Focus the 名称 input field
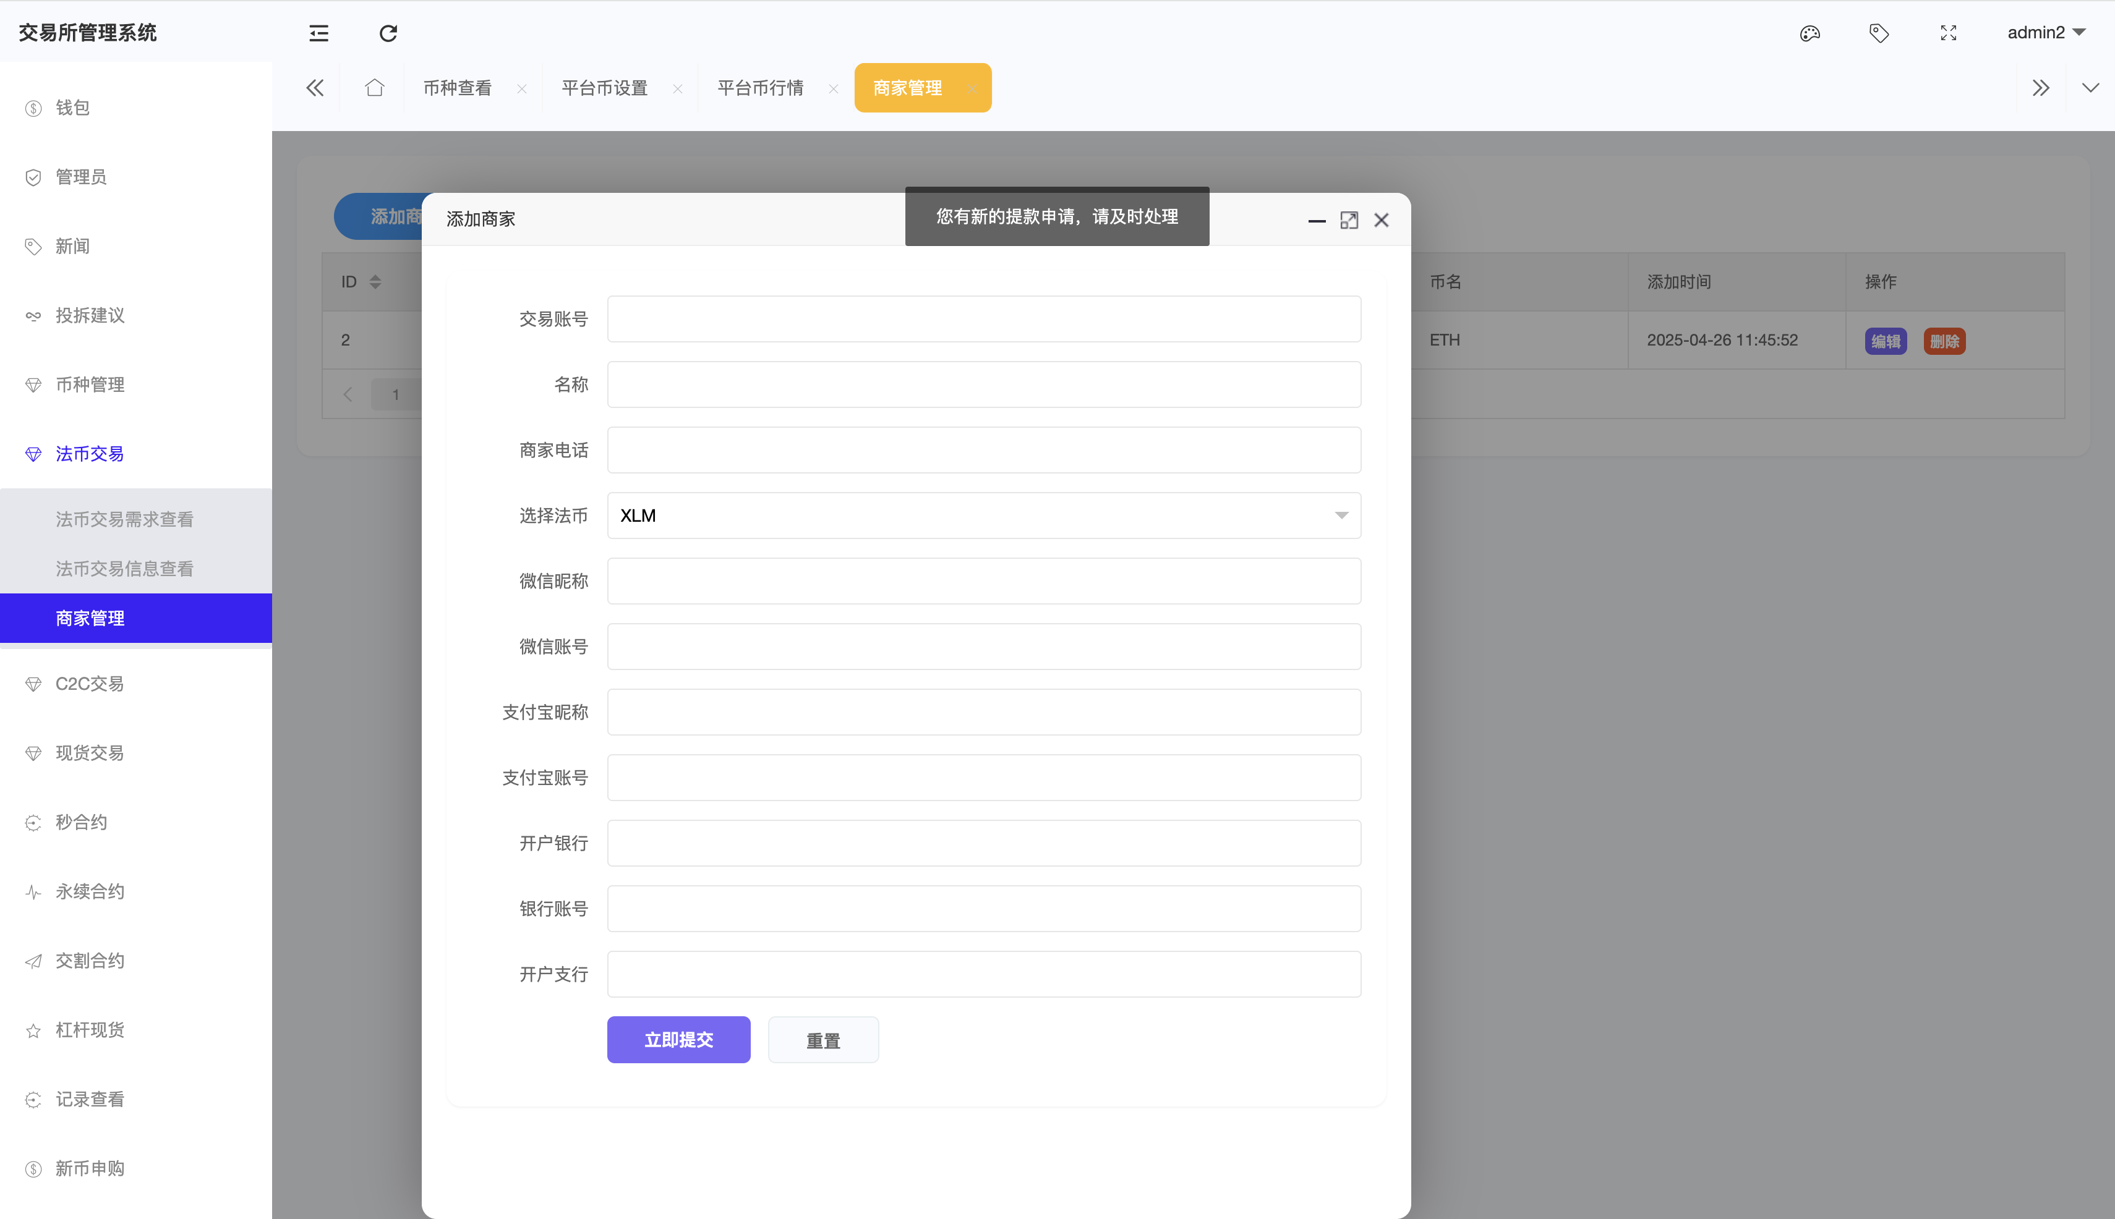This screenshot has width=2115, height=1219. (984, 384)
